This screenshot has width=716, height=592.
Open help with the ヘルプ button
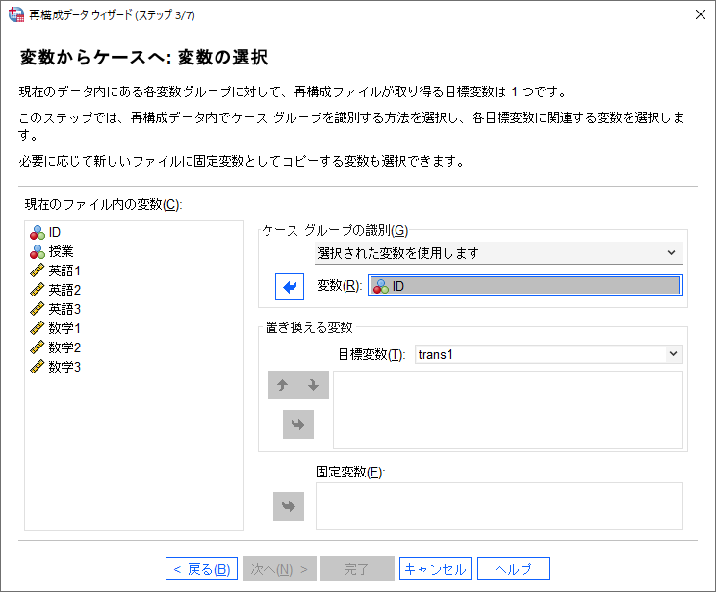(513, 569)
